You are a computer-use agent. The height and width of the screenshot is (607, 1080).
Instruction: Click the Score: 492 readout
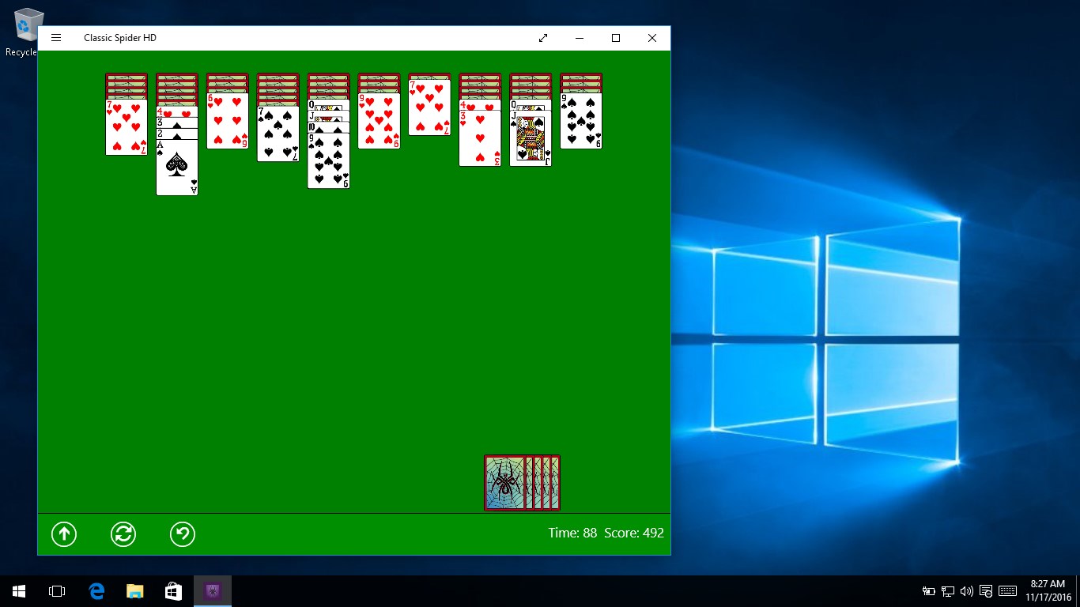[634, 533]
